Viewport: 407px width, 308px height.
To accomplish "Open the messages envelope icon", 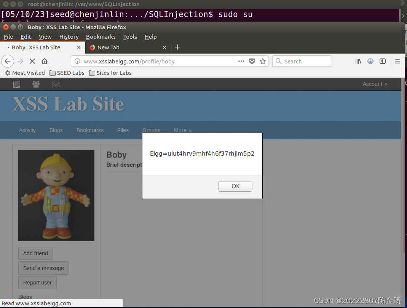I will click(x=56, y=84).
